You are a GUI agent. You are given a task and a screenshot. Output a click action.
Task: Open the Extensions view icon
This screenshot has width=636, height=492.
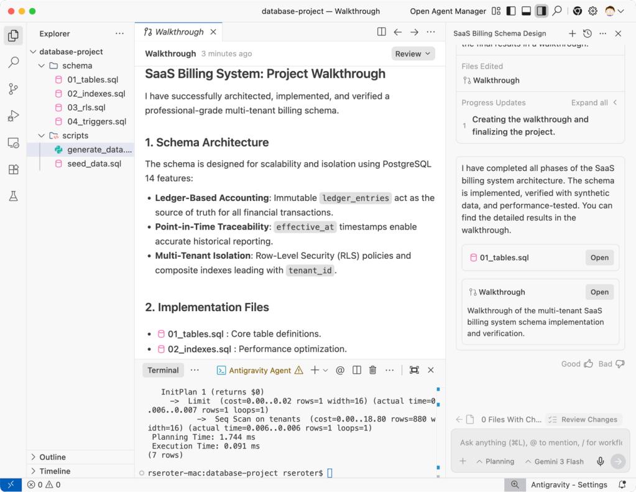pos(13,169)
